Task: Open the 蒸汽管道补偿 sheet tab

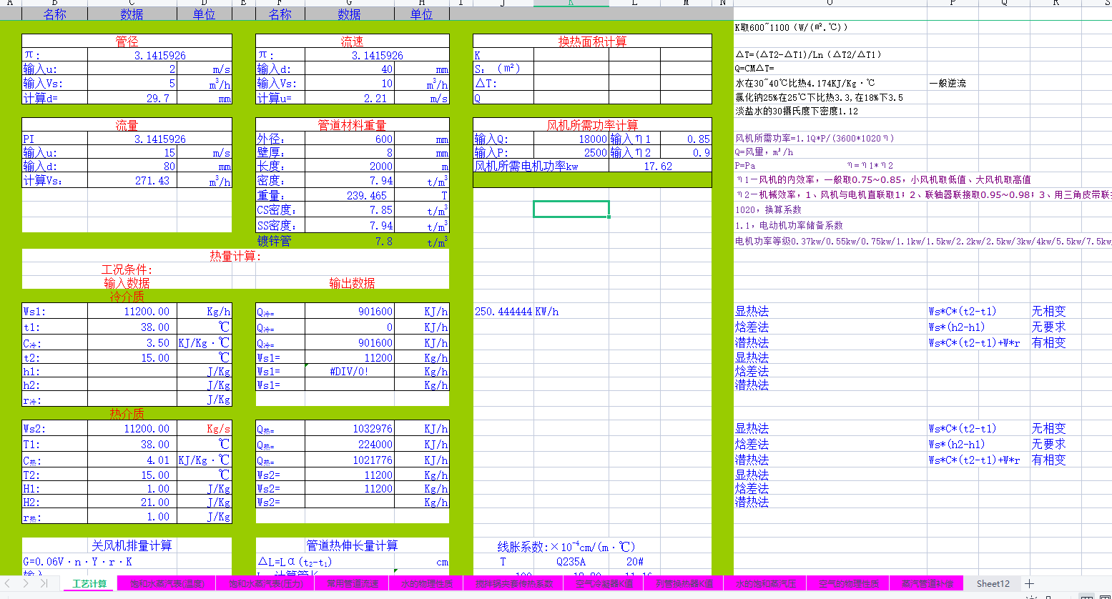Action: tap(928, 584)
